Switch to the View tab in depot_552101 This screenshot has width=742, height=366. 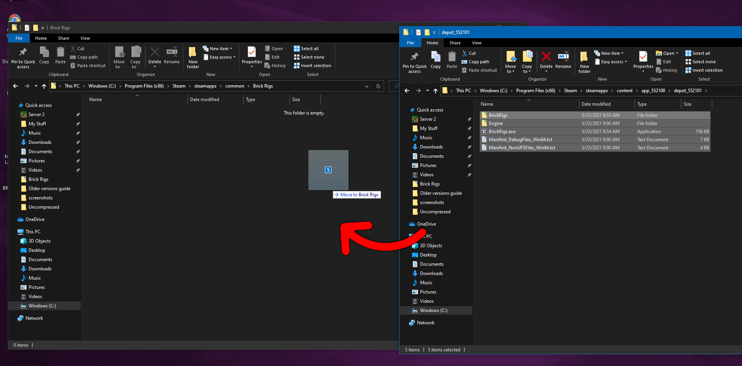(477, 43)
